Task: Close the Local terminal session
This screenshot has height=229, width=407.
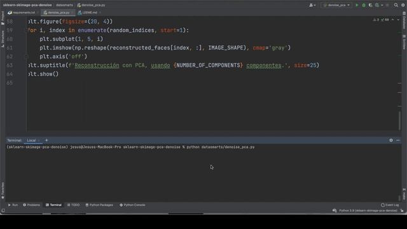Action: (39, 141)
